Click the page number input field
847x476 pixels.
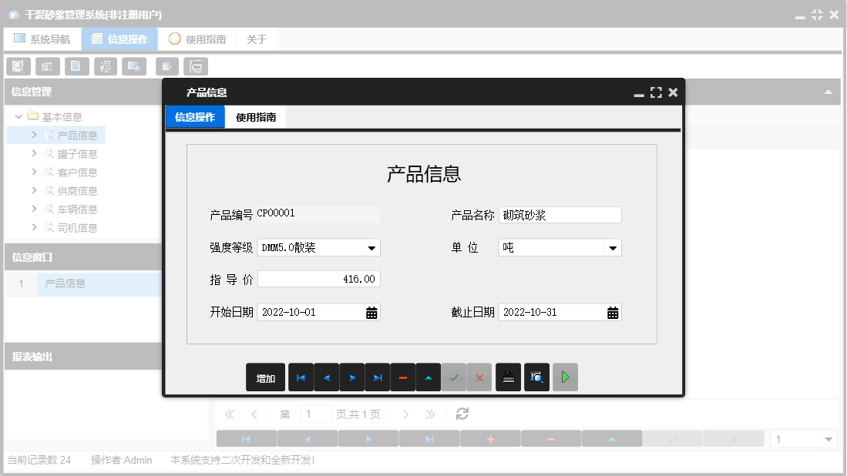[x=316, y=414]
